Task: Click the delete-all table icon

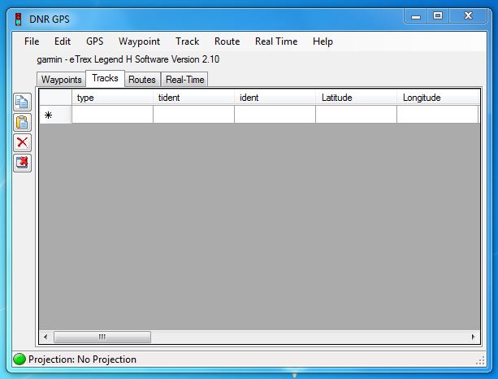Action: click(x=22, y=163)
